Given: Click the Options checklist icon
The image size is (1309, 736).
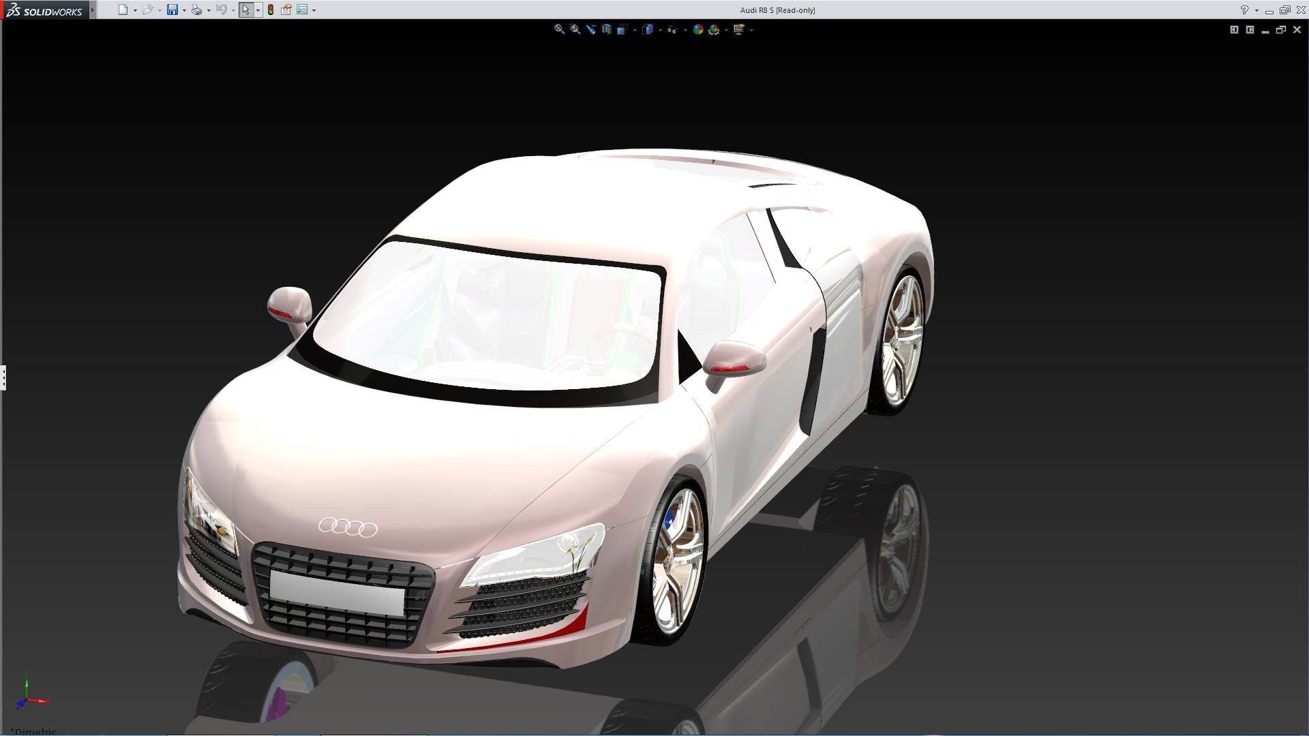Looking at the screenshot, I should (302, 10).
